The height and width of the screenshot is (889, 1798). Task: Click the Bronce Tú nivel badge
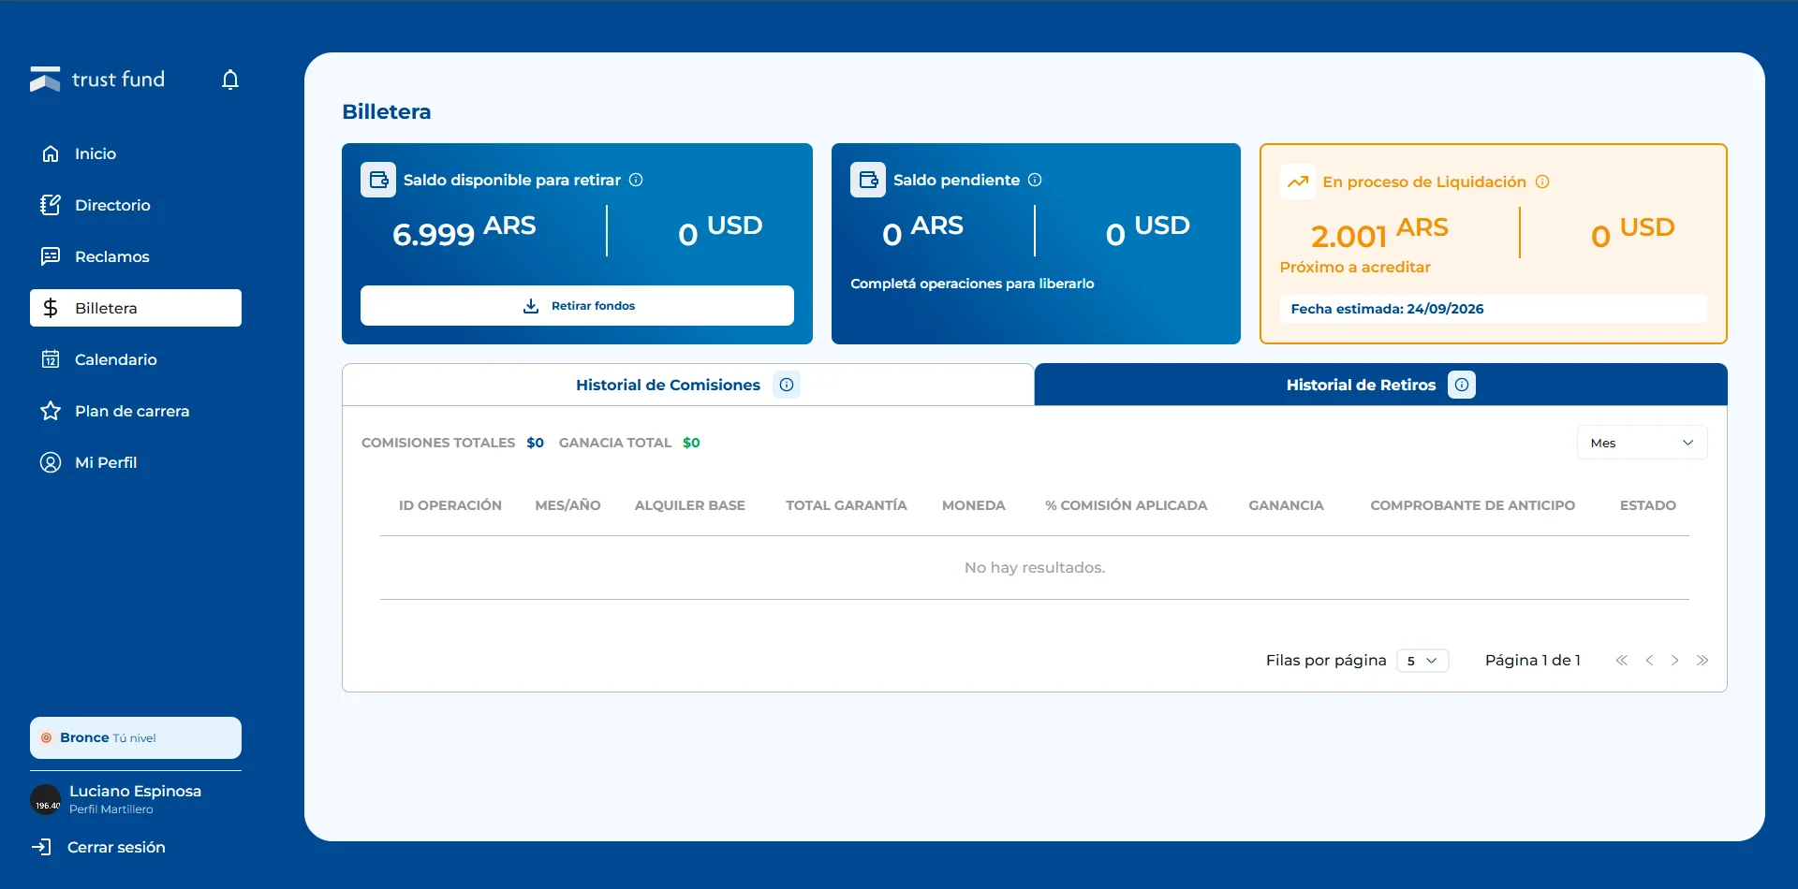click(x=136, y=737)
